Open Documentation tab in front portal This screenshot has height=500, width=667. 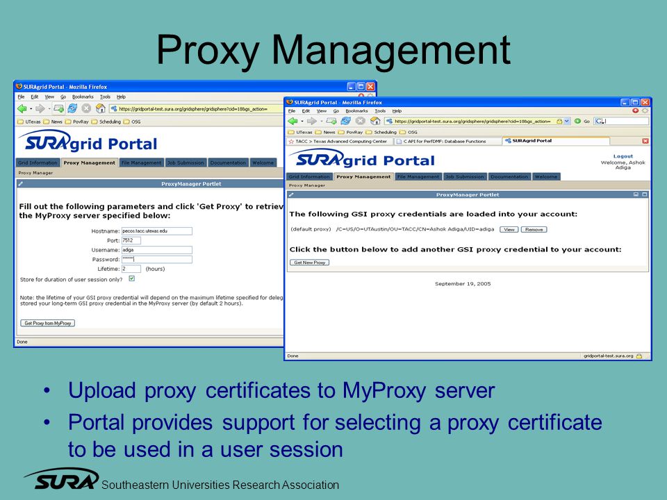(x=509, y=176)
